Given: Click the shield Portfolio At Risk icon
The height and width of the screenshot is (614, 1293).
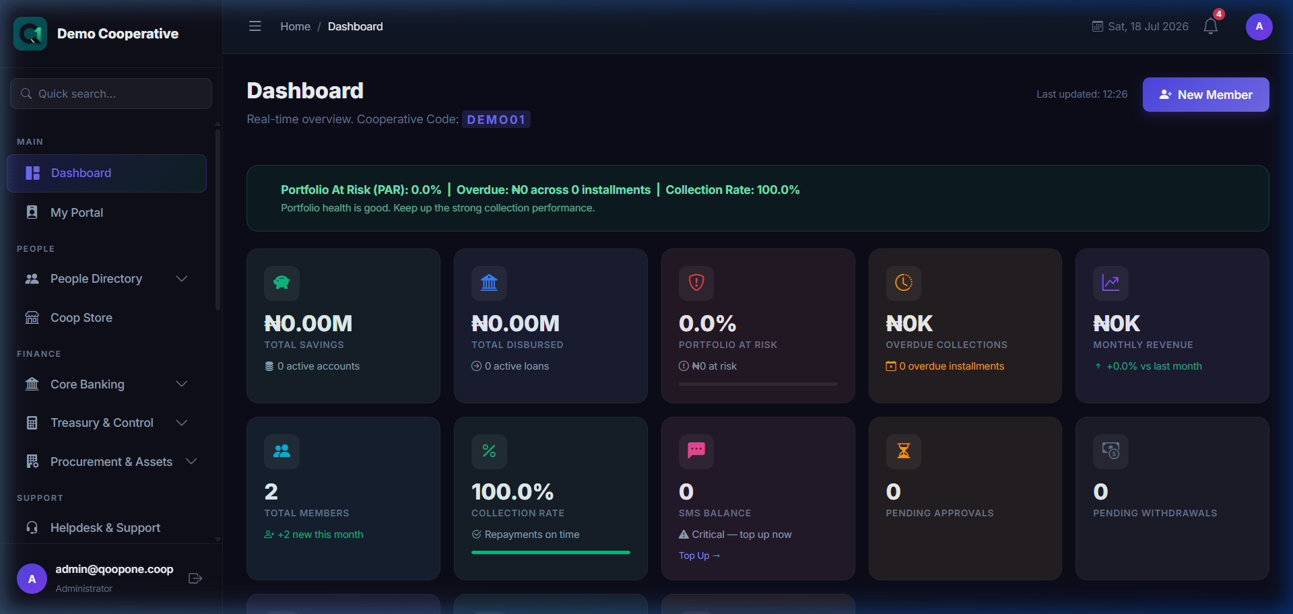Looking at the screenshot, I should coord(696,283).
